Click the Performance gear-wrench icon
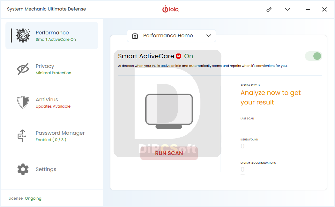Viewport: 335px width, 207px height. [23, 35]
